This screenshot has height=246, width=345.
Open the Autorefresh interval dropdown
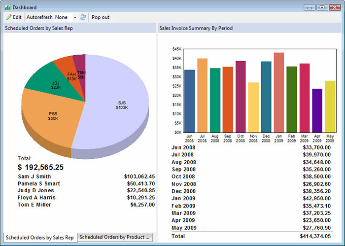pyautogui.click(x=75, y=17)
